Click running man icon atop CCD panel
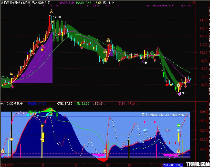 pos(52,110)
